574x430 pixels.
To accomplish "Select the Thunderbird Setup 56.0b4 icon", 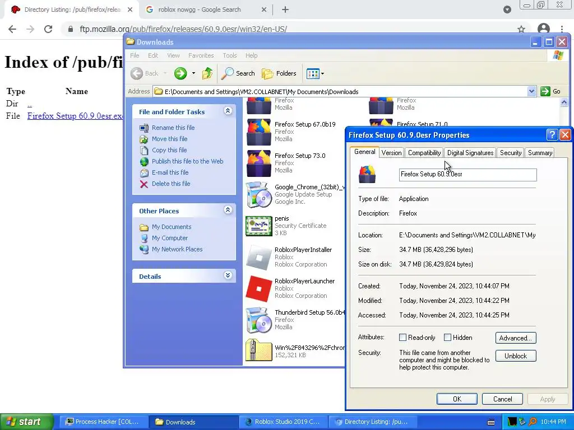I will pyautogui.click(x=259, y=320).
